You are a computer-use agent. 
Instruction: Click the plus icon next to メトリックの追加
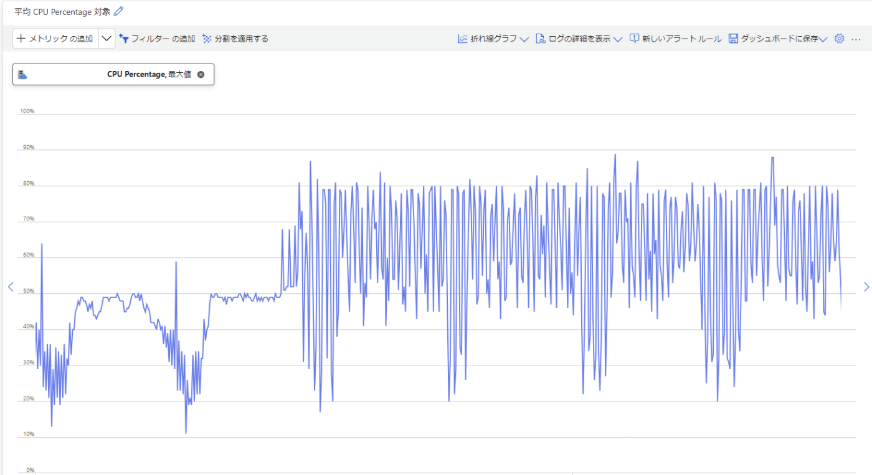[19, 38]
